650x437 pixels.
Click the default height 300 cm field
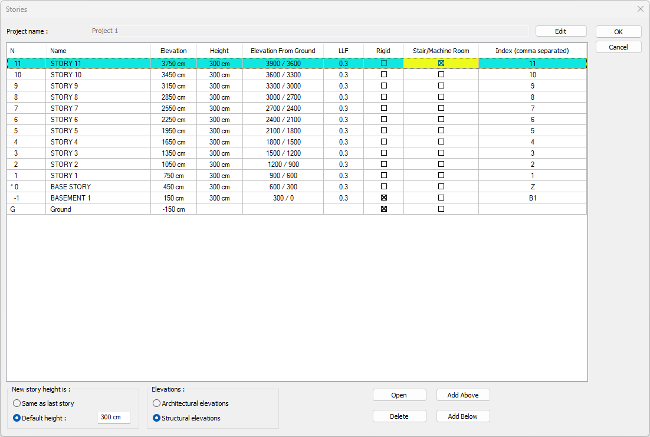113,418
